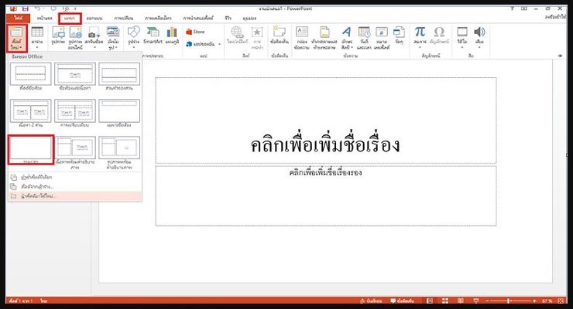Insert slide number

click(x=383, y=36)
